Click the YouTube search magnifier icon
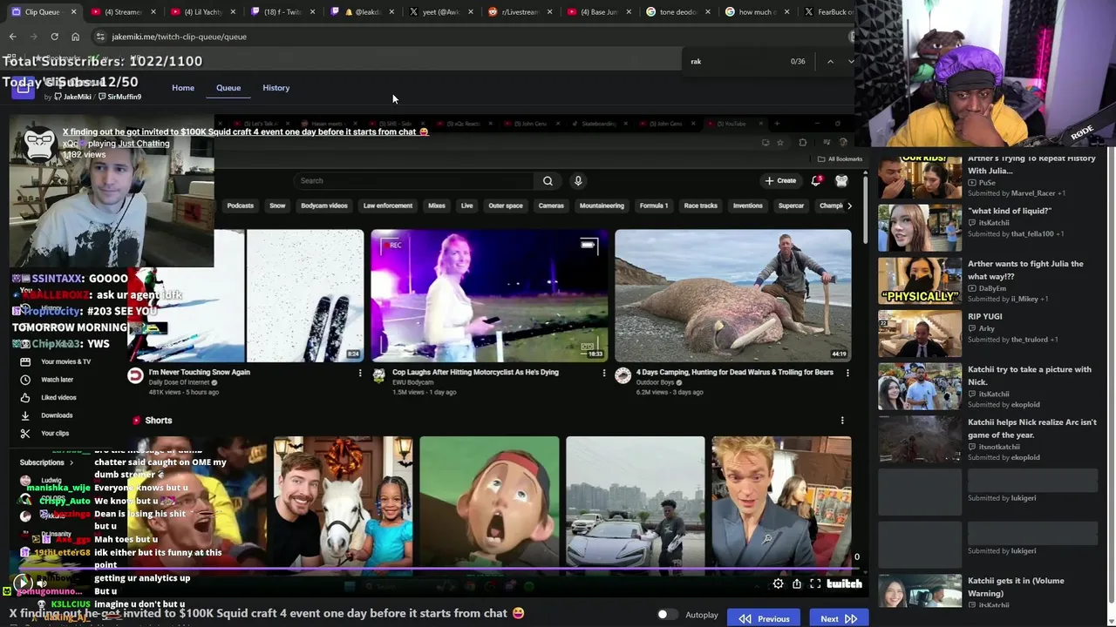 click(548, 181)
